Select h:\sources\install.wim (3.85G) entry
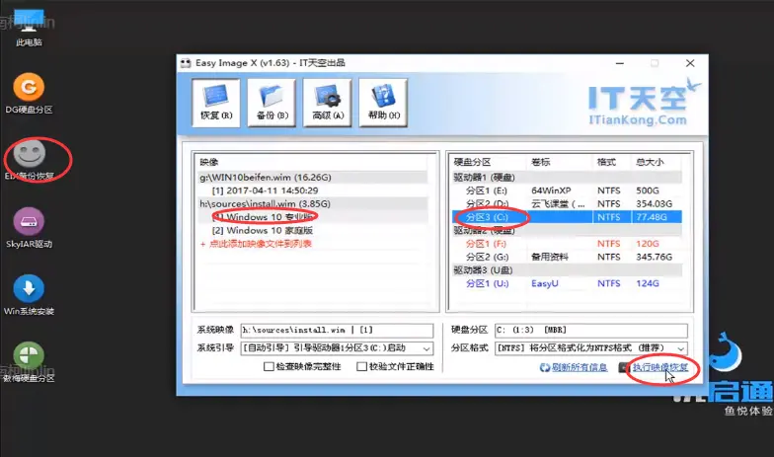 point(312,203)
